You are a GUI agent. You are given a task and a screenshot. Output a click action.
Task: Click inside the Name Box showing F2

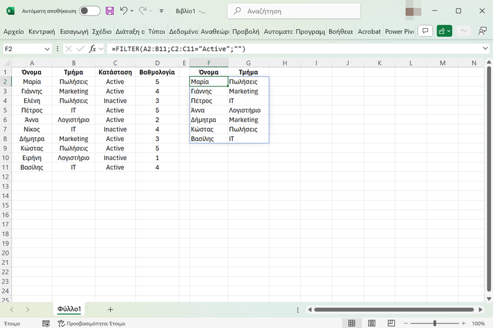24,49
